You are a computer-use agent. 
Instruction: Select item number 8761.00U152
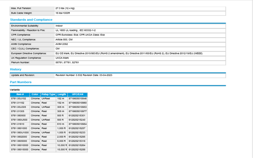(x=19, y=98)
